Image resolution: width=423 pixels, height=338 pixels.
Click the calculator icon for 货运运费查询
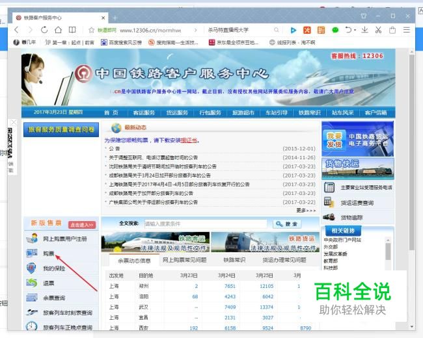(329, 202)
